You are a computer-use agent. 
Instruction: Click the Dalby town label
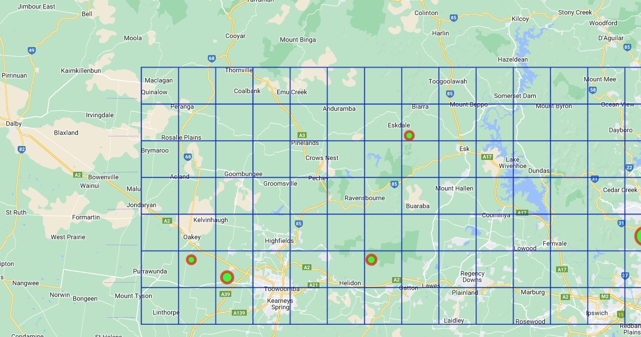tap(13, 124)
